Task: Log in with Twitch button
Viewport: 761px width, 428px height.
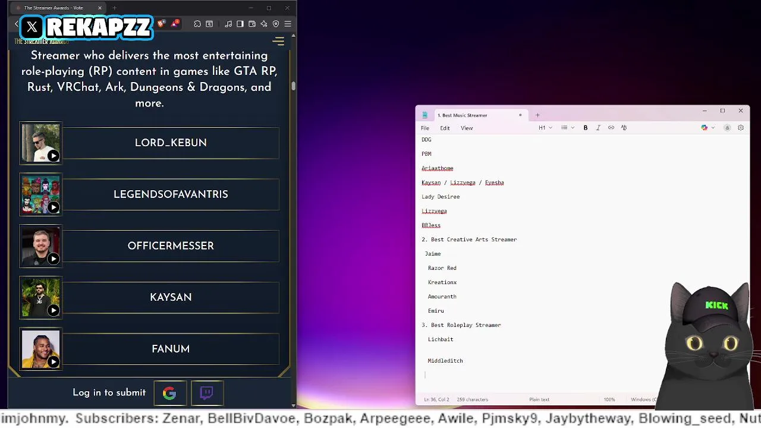Action: tap(207, 393)
